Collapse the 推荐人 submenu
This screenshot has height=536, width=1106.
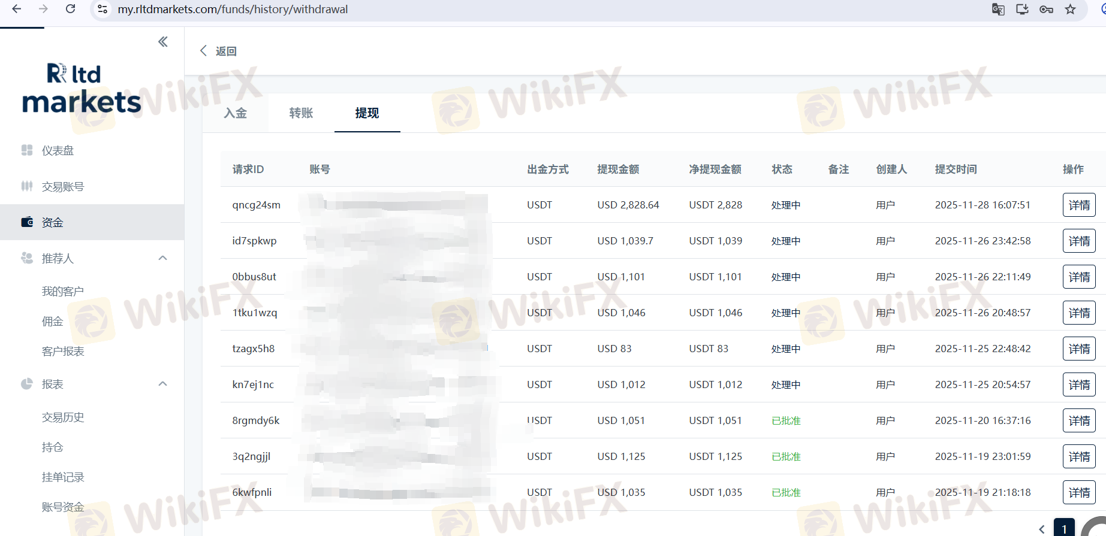coord(162,258)
